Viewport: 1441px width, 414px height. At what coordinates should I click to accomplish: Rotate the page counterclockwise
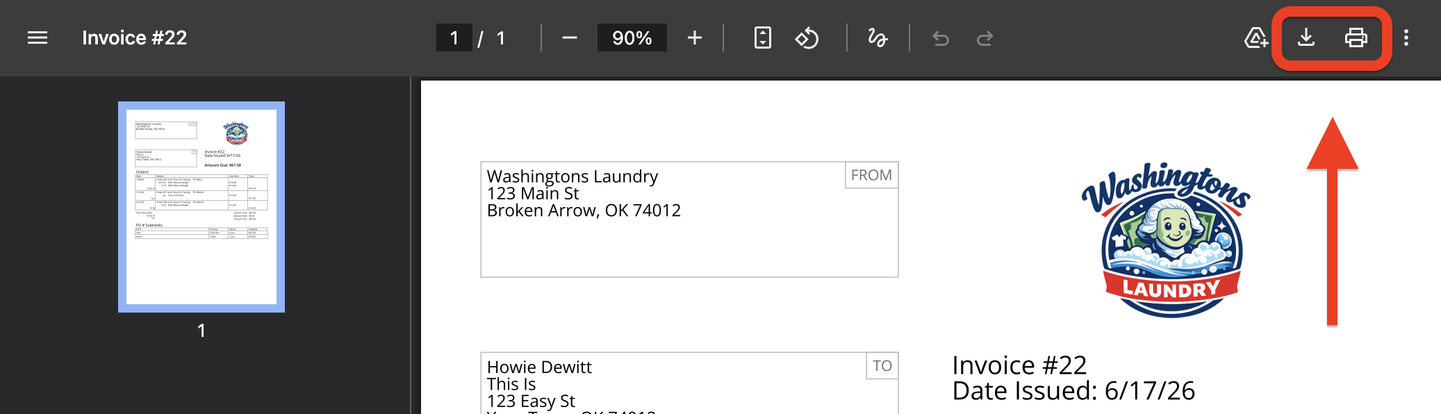click(807, 38)
